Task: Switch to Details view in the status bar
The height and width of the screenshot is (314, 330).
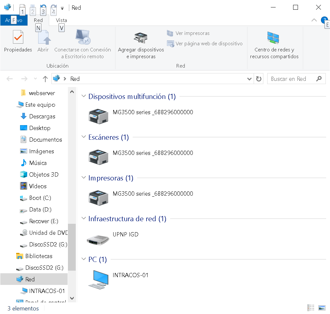Action: pyautogui.click(x=311, y=308)
